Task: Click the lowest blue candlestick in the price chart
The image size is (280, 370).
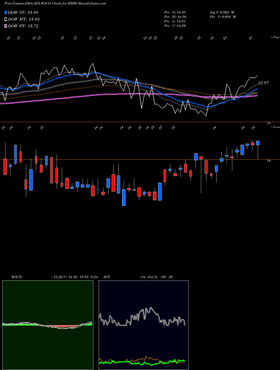Action: [x=124, y=197]
